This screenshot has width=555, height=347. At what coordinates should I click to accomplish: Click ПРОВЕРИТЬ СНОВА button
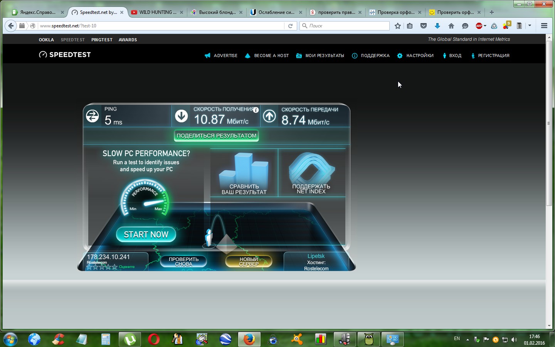click(183, 261)
